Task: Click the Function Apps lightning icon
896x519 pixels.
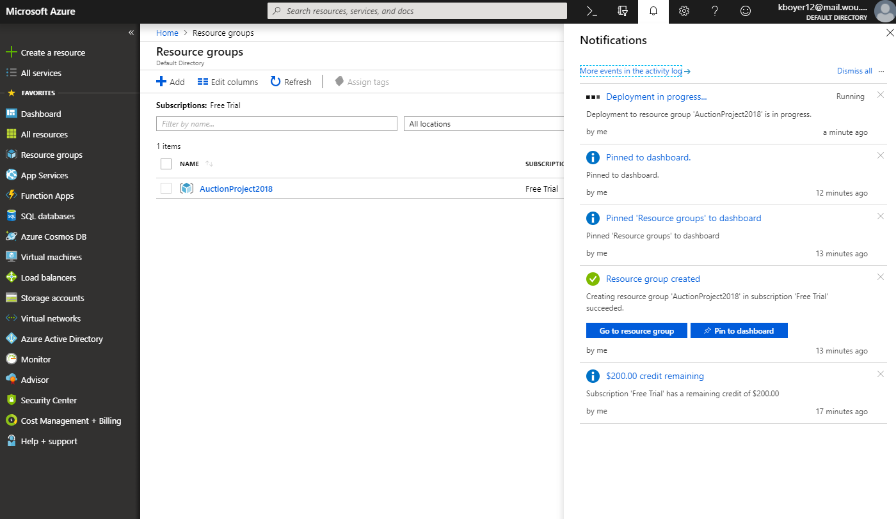Action: [11, 196]
